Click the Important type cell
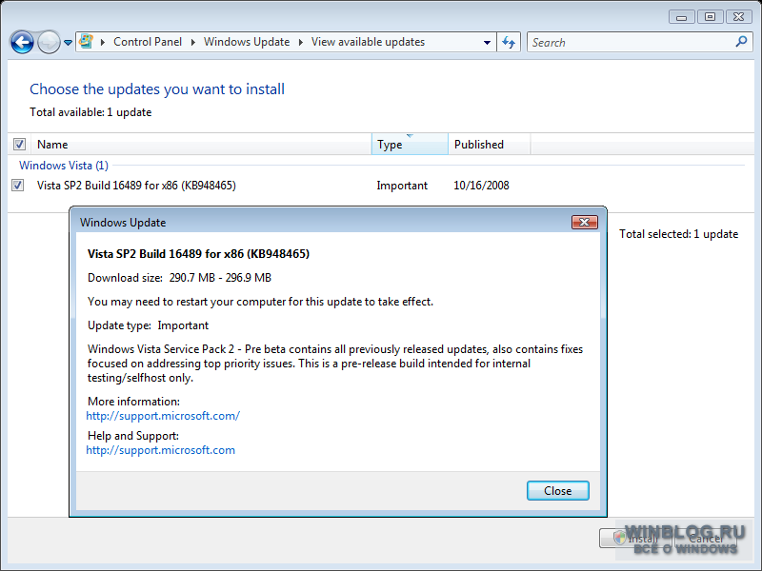Screen dimensions: 762x571 pyautogui.click(x=402, y=186)
